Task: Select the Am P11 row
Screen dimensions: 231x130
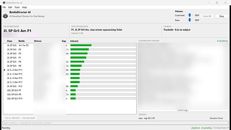Action: [x=70, y=70]
